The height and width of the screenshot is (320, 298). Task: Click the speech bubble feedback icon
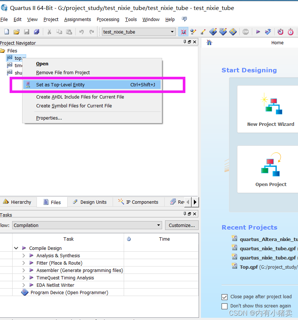[184, 19]
